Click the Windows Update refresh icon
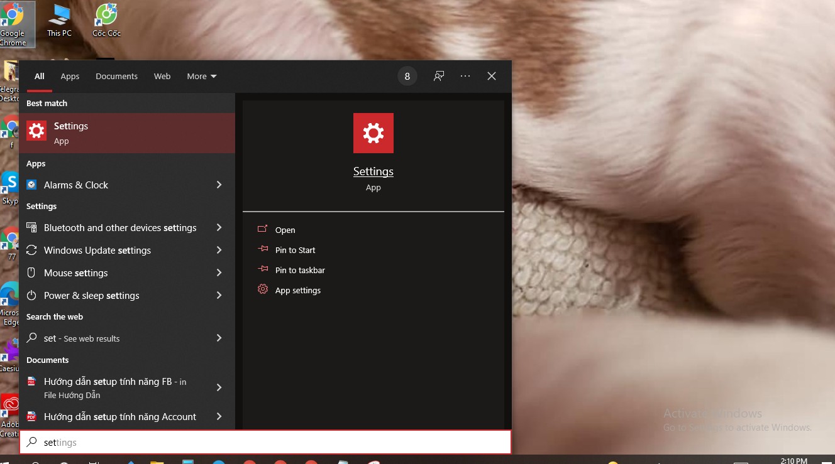Image resolution: width=835 pixels, height=464 pixels. [31, 250]
